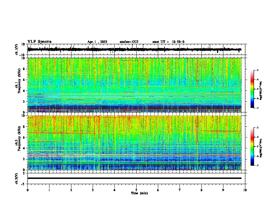Viewport: 276px width, 213px height.
Task: Click the "ch.1(V)" waveform axis label
Action: (x=17, y=49)
